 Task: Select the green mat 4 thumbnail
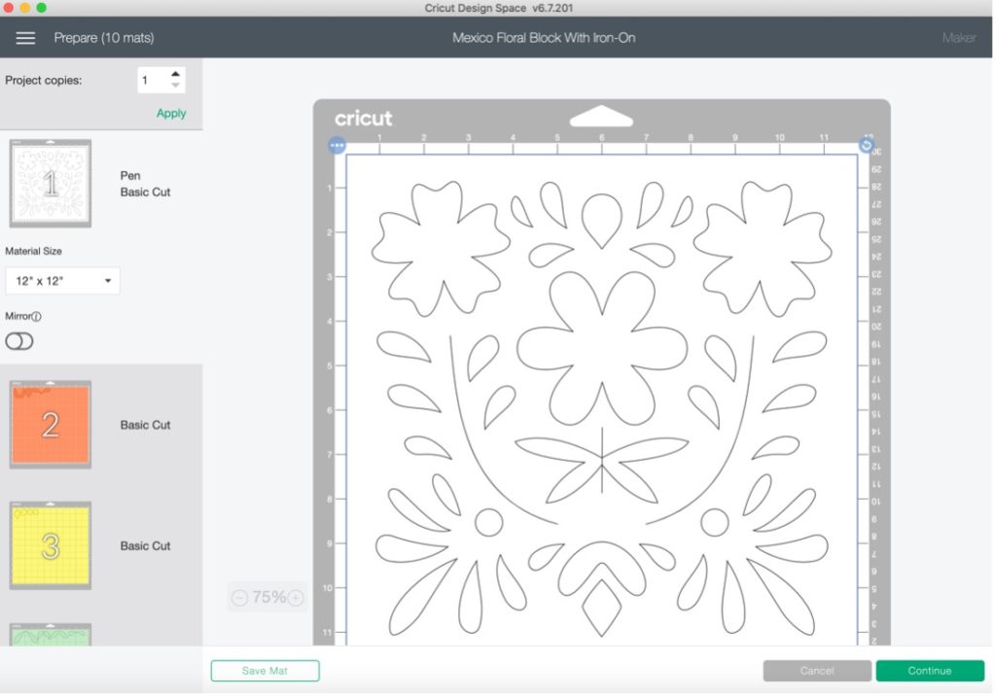tap(51, 635)
